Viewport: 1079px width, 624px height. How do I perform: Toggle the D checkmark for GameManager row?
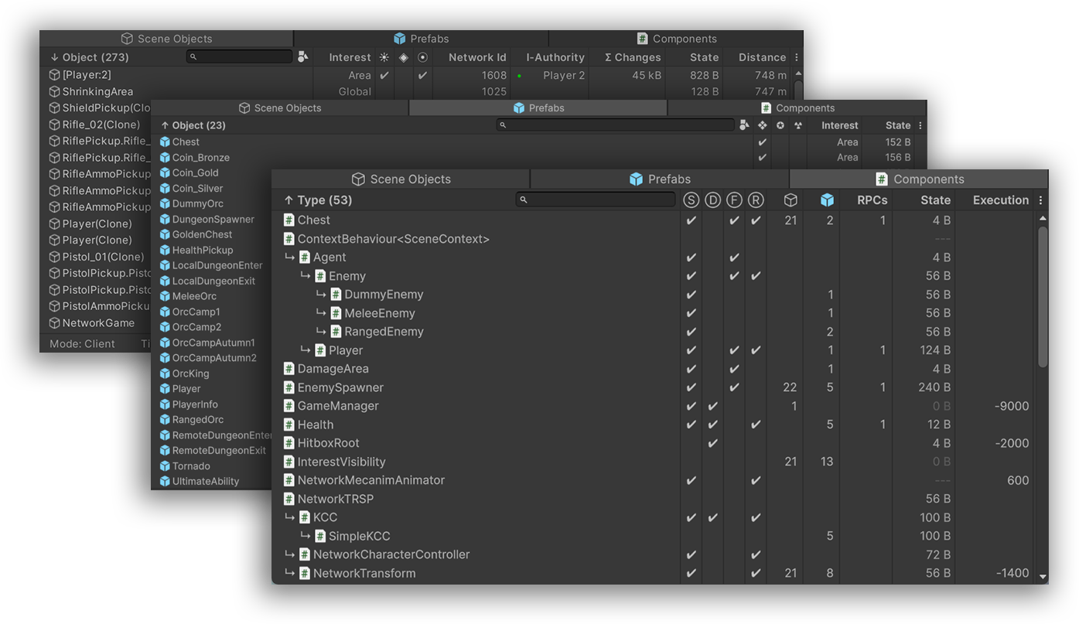point(712,406)
